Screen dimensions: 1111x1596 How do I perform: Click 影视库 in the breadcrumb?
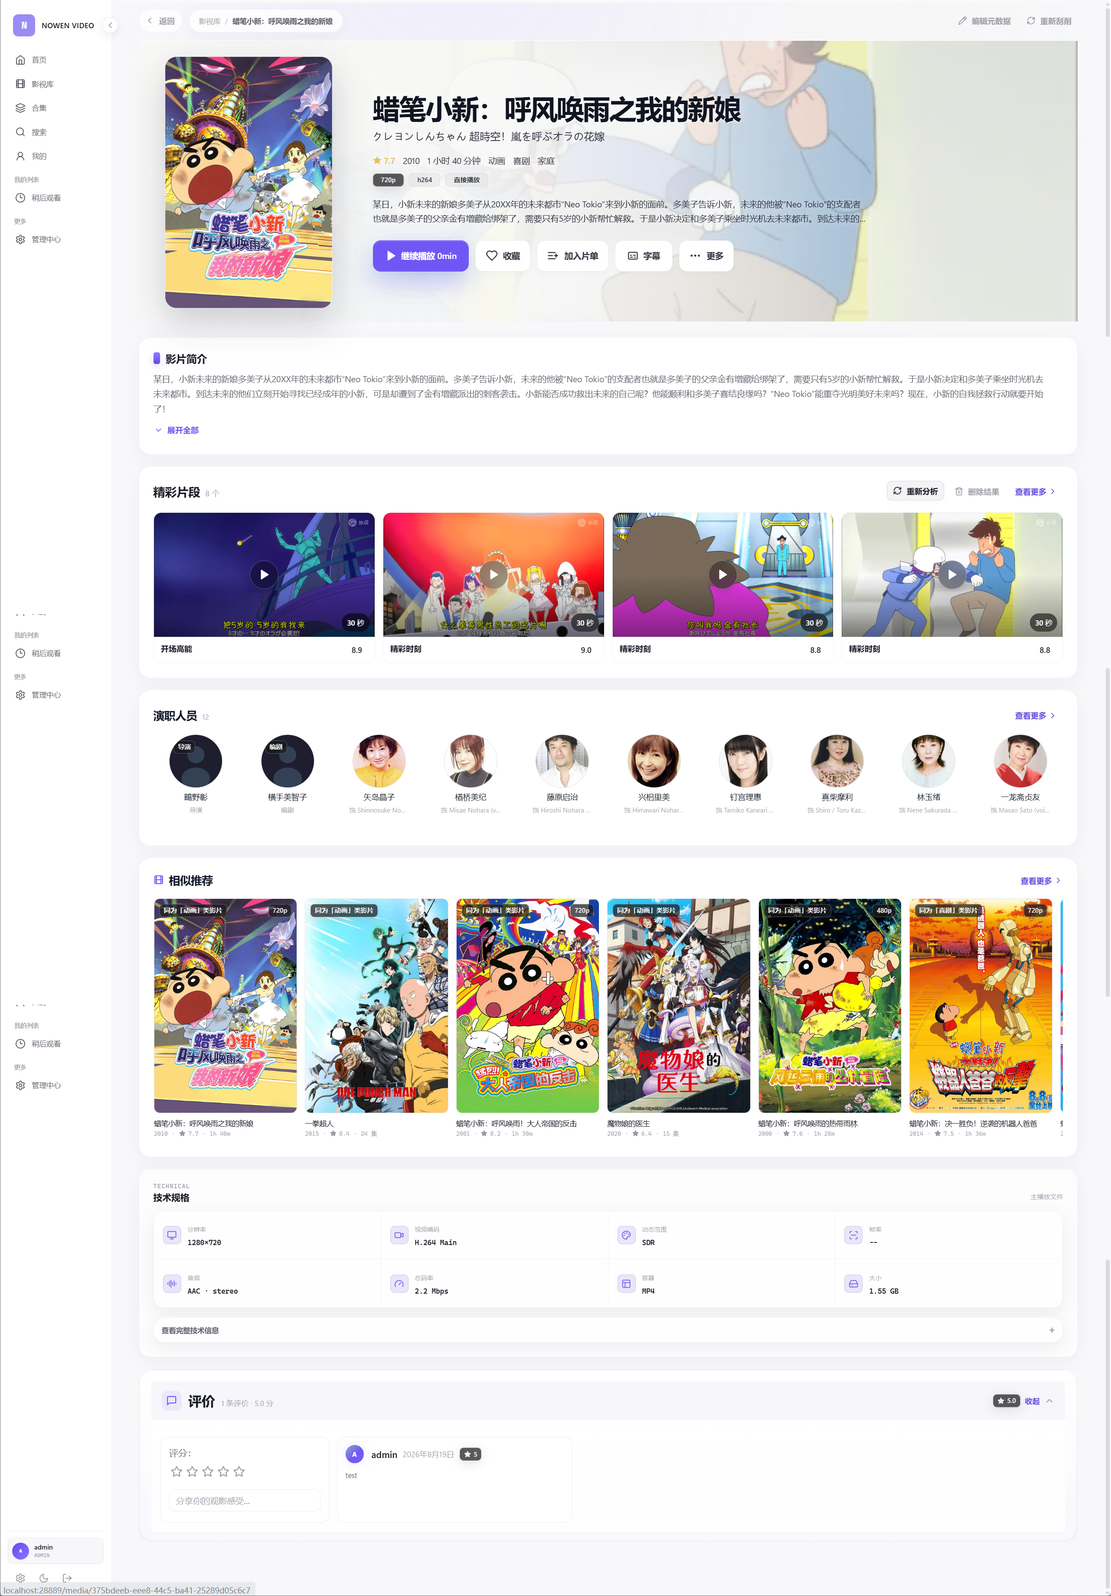click(x=209, y=22)
